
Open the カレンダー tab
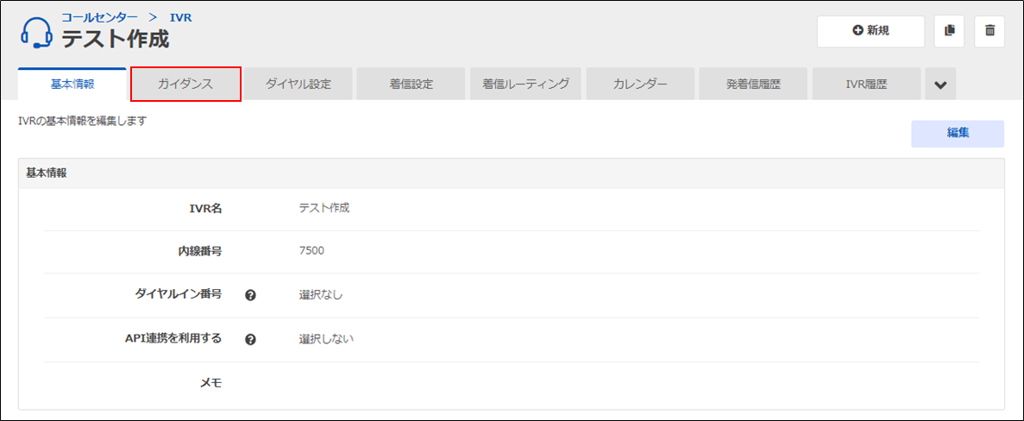[x=639, y=85]
